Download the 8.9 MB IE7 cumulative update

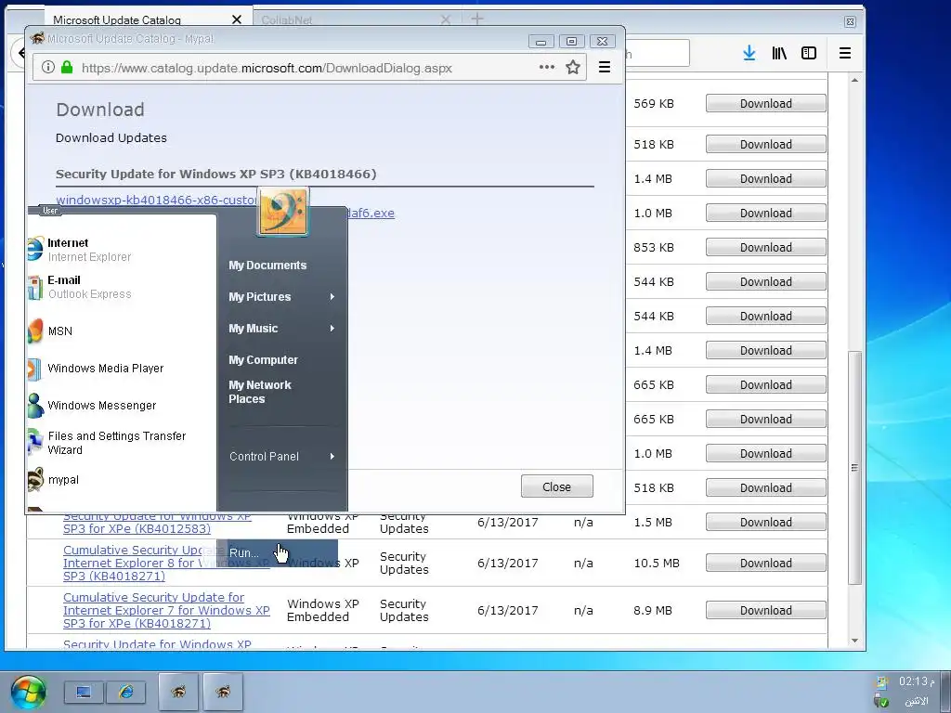pos(766,611)
